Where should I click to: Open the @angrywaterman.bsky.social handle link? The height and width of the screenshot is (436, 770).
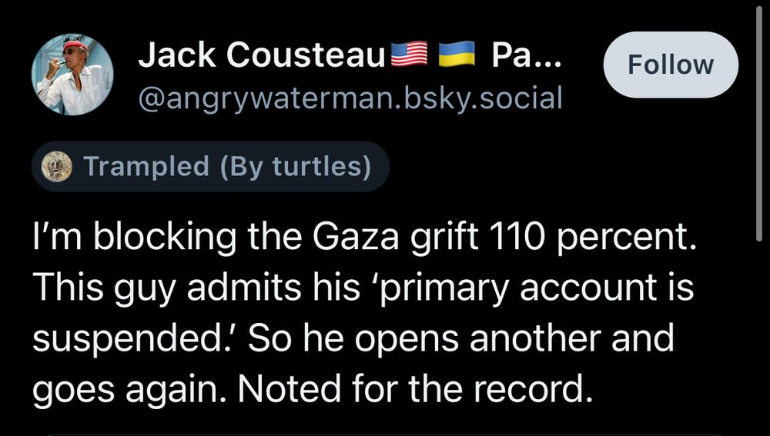(x=350, y=98)
